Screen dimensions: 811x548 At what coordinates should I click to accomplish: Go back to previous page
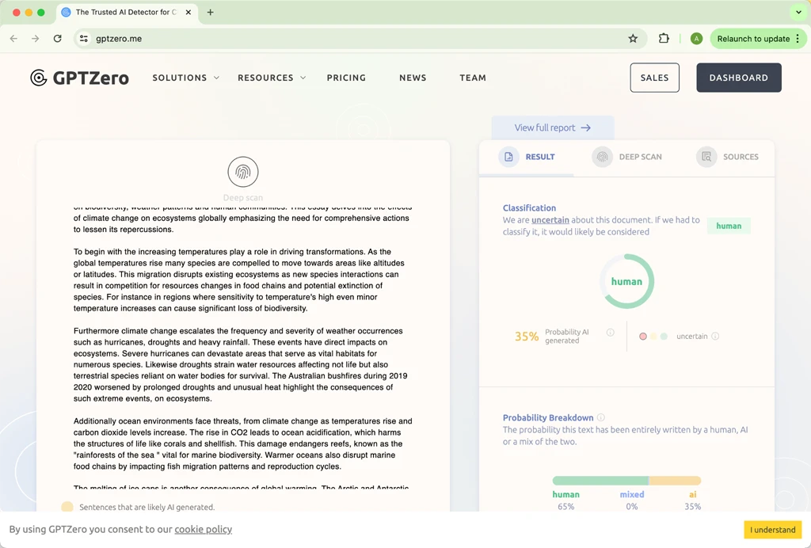pyautogui.click(x=14, y=38)
